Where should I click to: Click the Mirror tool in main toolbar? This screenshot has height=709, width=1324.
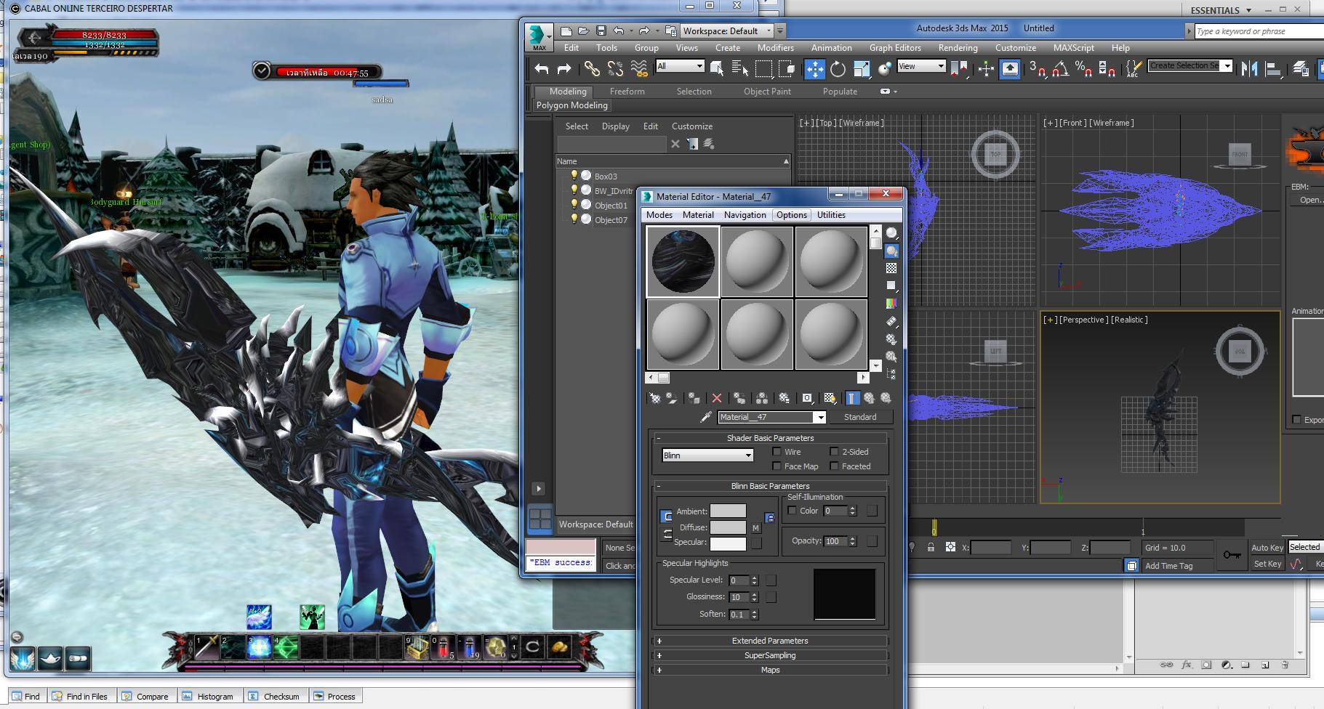point(1249,68)
